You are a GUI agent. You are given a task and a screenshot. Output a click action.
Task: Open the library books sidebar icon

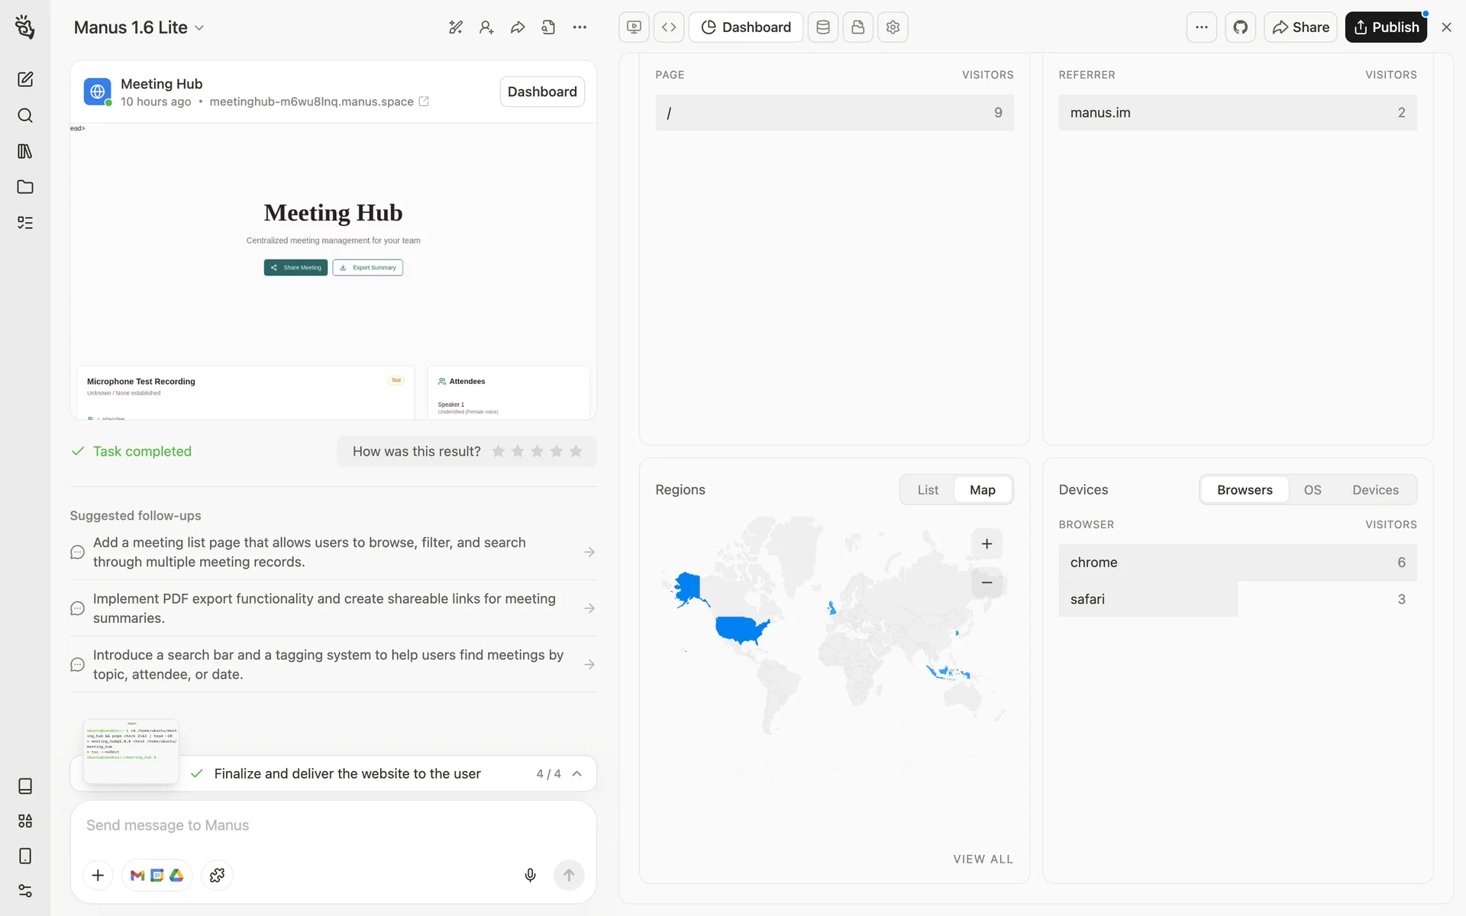click(x=25, y=151)
